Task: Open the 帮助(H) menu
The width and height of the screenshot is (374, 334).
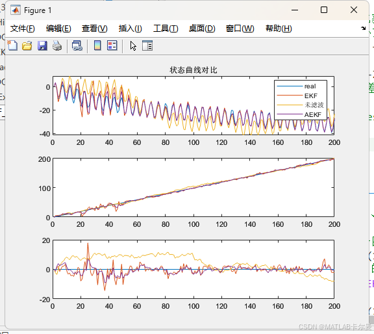Action: click(x=279, y=29)
